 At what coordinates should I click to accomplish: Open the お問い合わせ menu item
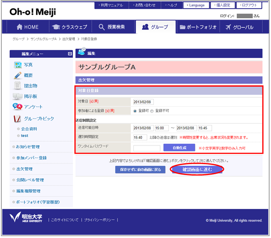pos(145,5)
